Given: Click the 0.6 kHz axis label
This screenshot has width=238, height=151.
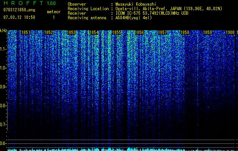Looking at the screenshot, I should pyautogui.click(x=3, y=143).
